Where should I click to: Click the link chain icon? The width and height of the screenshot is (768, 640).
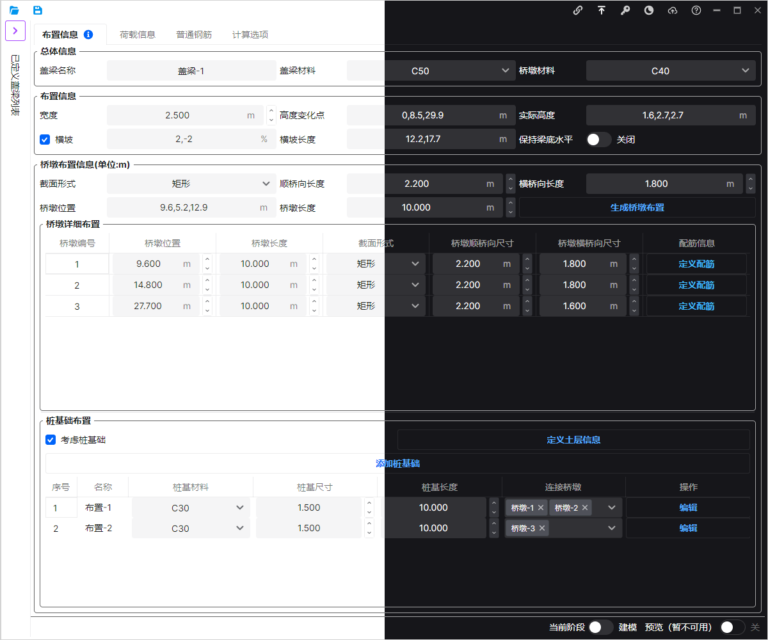(578, 10)
